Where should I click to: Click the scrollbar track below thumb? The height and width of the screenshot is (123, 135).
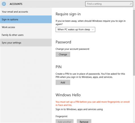click(x=134, y=98)
